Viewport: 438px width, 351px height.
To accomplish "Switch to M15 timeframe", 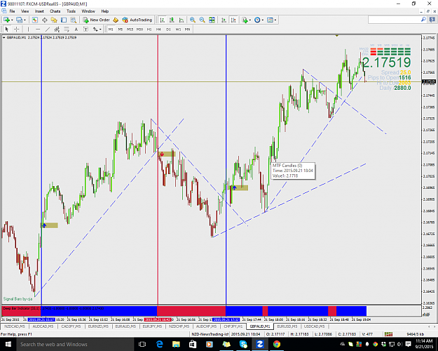I will (130, 29).
